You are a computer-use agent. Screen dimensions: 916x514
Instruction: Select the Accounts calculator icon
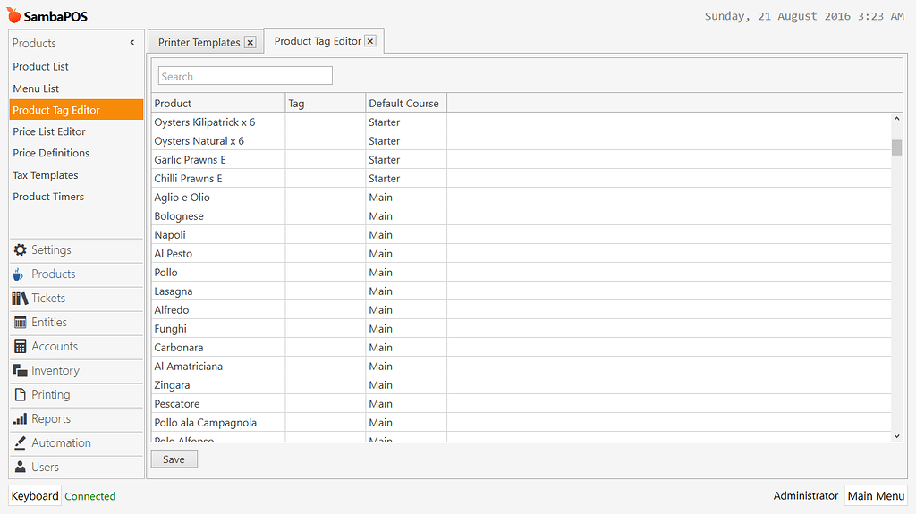(20, 347)
